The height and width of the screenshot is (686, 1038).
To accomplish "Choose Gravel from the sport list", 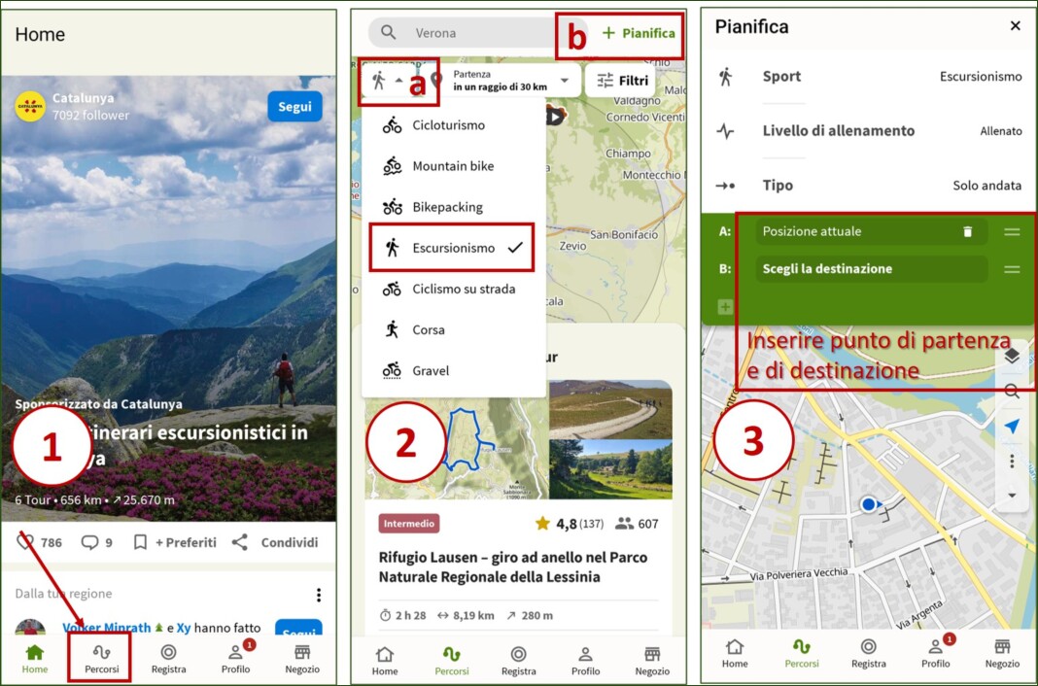I will tap(454, 371).
